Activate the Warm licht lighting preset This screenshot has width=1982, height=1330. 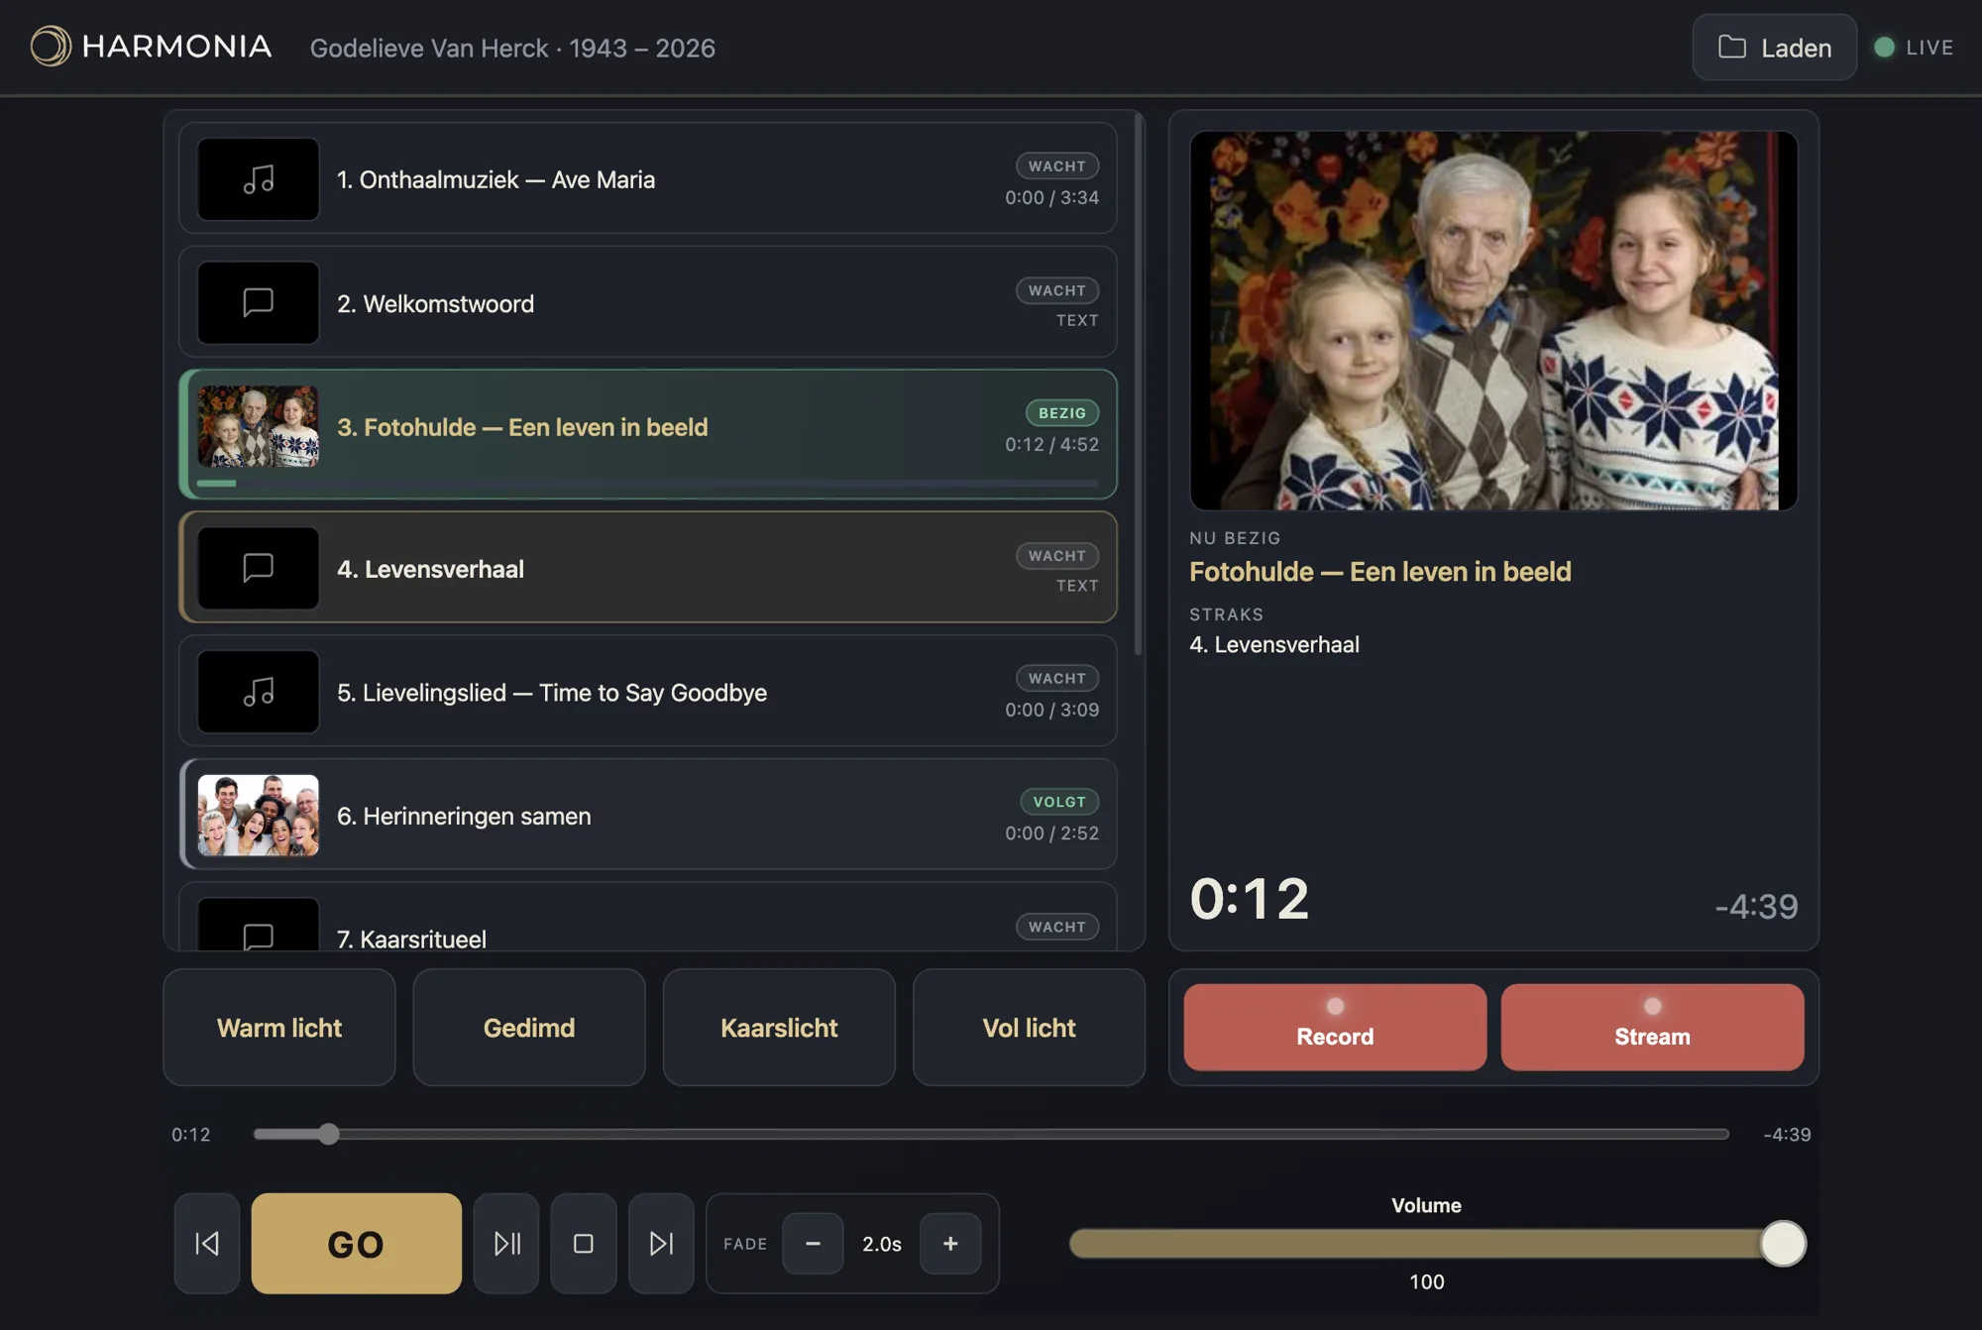point(279,1028)
